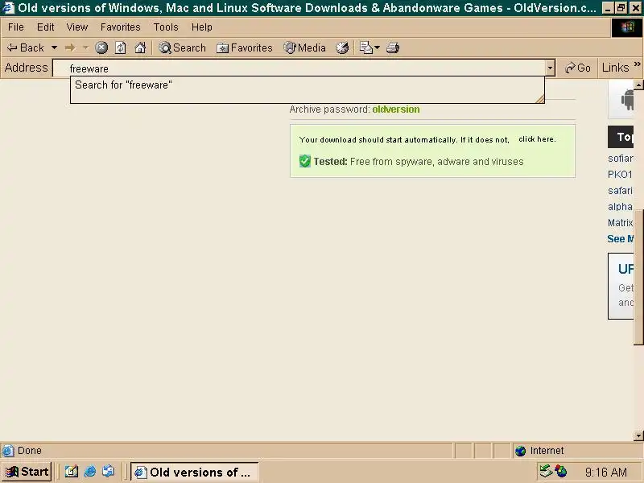Click the Windows flag logo in the menu bar
The height and width of the screenshot is (483, 644).
coord(627,28)
